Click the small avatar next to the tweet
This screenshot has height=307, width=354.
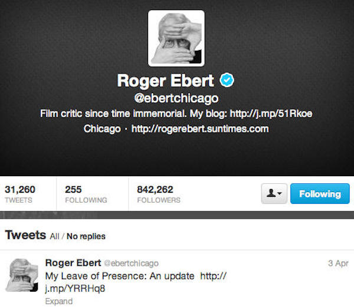tap(22, 275)
